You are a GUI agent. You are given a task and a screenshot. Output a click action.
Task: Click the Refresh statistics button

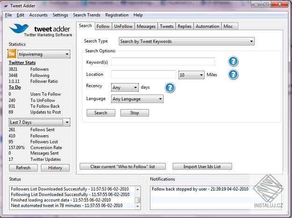[23, 168]
